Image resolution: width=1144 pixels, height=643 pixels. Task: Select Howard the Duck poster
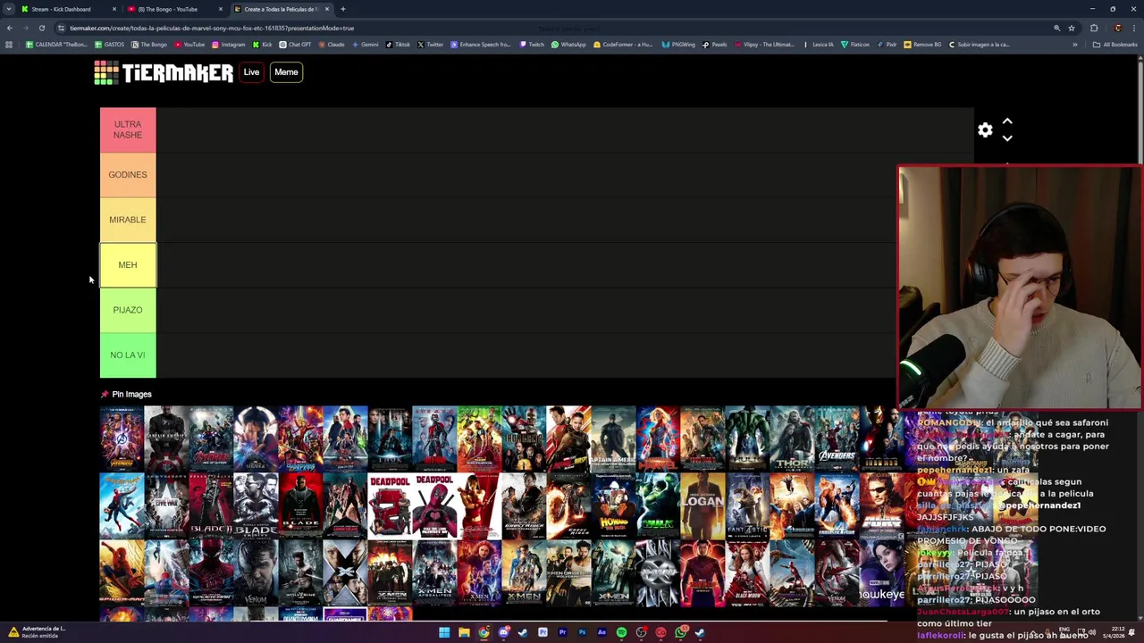[x=613, y=505]
